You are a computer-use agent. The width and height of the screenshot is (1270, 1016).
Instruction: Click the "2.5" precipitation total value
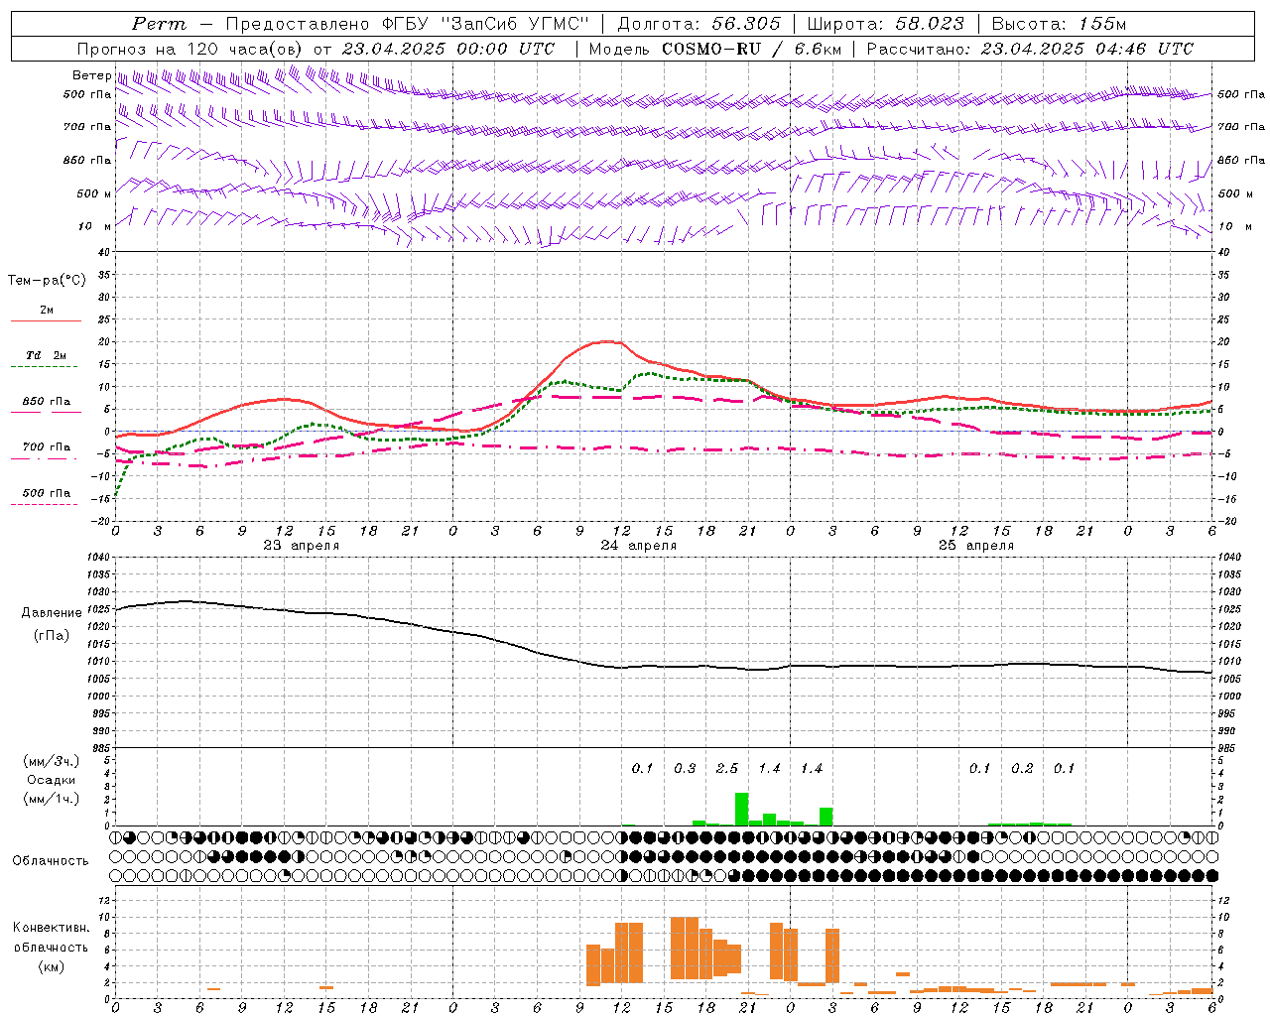click(727, 768)
